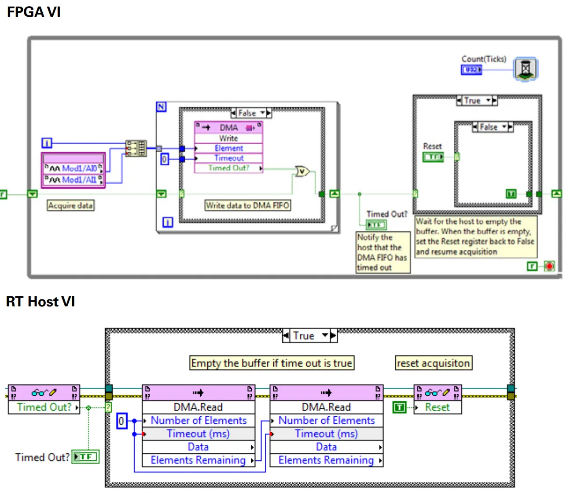566x495 pixels.
Task: Click the DMA FIFO Write method node header
Action: 228,127
